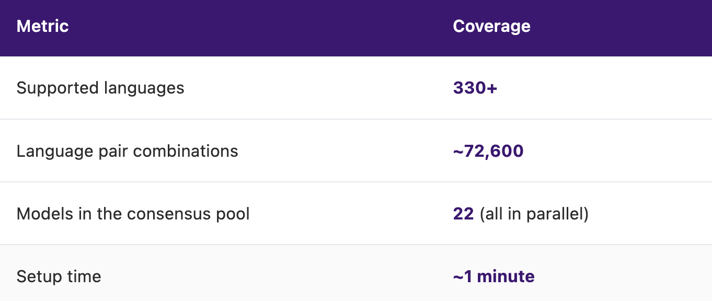The width and height of the screenshot is (712, 301).
Task: Select the Supported languages row label
Action: tap(100, 88)
